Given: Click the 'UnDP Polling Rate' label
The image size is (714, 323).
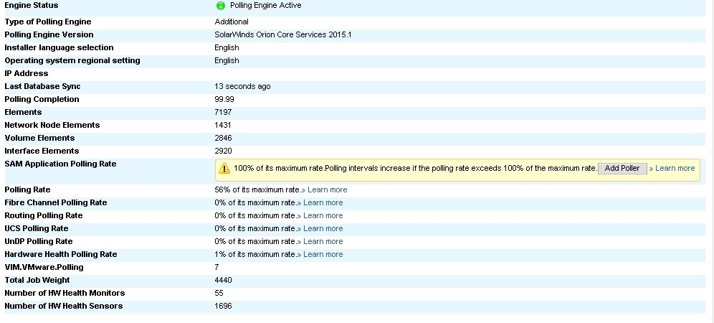Looking at the screenshot, I should tap(39, 241).
